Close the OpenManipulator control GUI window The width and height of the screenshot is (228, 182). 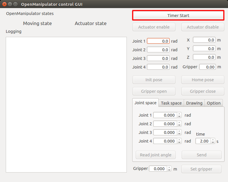[4, 4]
